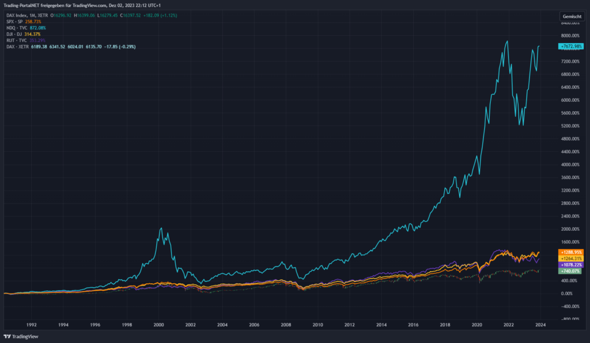
Task: Click the 872.08% NDQ value in legend
Action: click(x=37, y=28)
